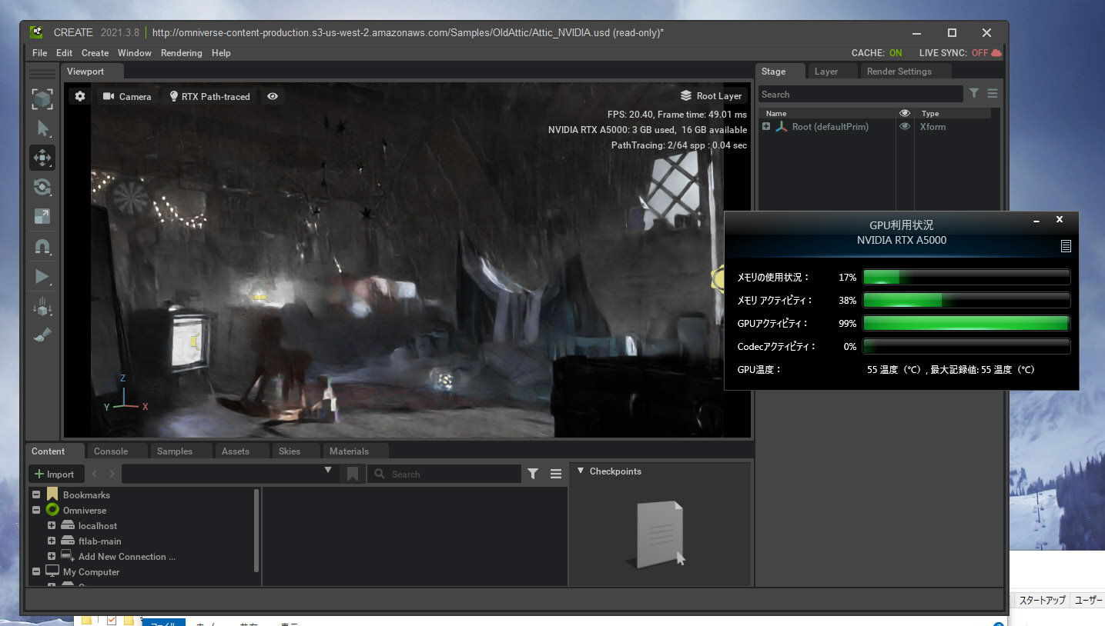Click the Import button

[x=55, y=474]
